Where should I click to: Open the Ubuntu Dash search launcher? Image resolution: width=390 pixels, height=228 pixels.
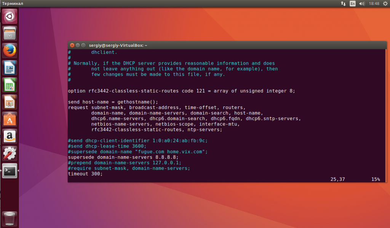pyautogui.click(x=10, y=16)
